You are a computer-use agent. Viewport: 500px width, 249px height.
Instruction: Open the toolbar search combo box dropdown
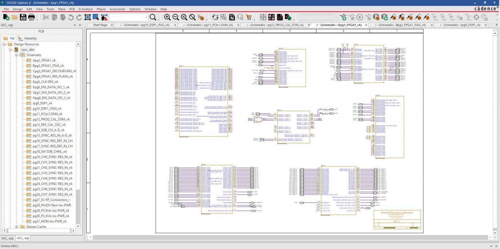point(146,17)
